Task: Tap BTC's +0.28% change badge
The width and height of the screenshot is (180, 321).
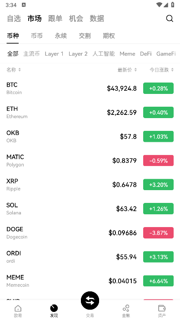Action: tap(158, 88)
